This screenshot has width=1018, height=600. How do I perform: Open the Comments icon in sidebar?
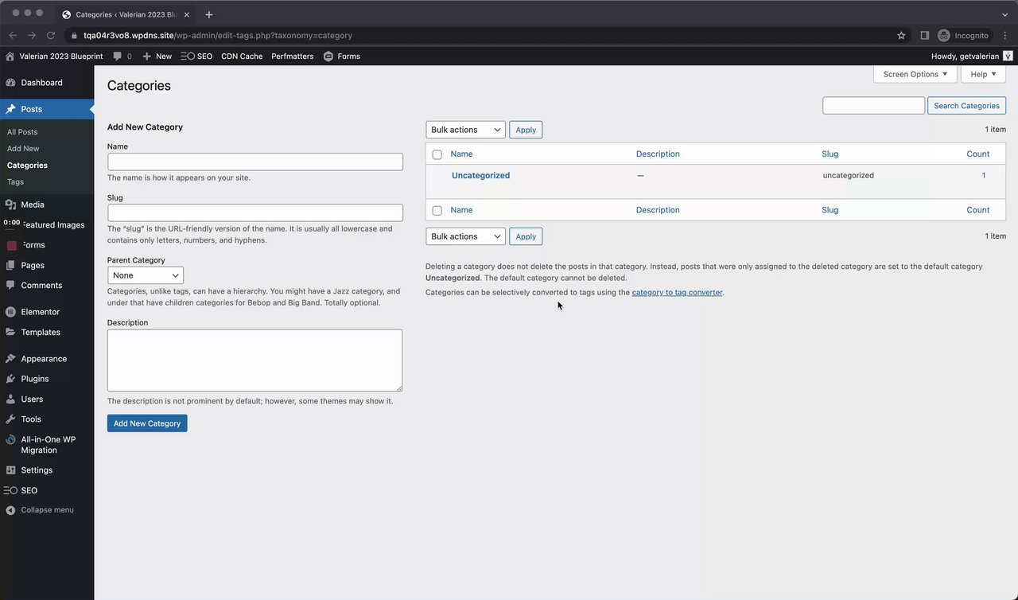pos(10,285)
